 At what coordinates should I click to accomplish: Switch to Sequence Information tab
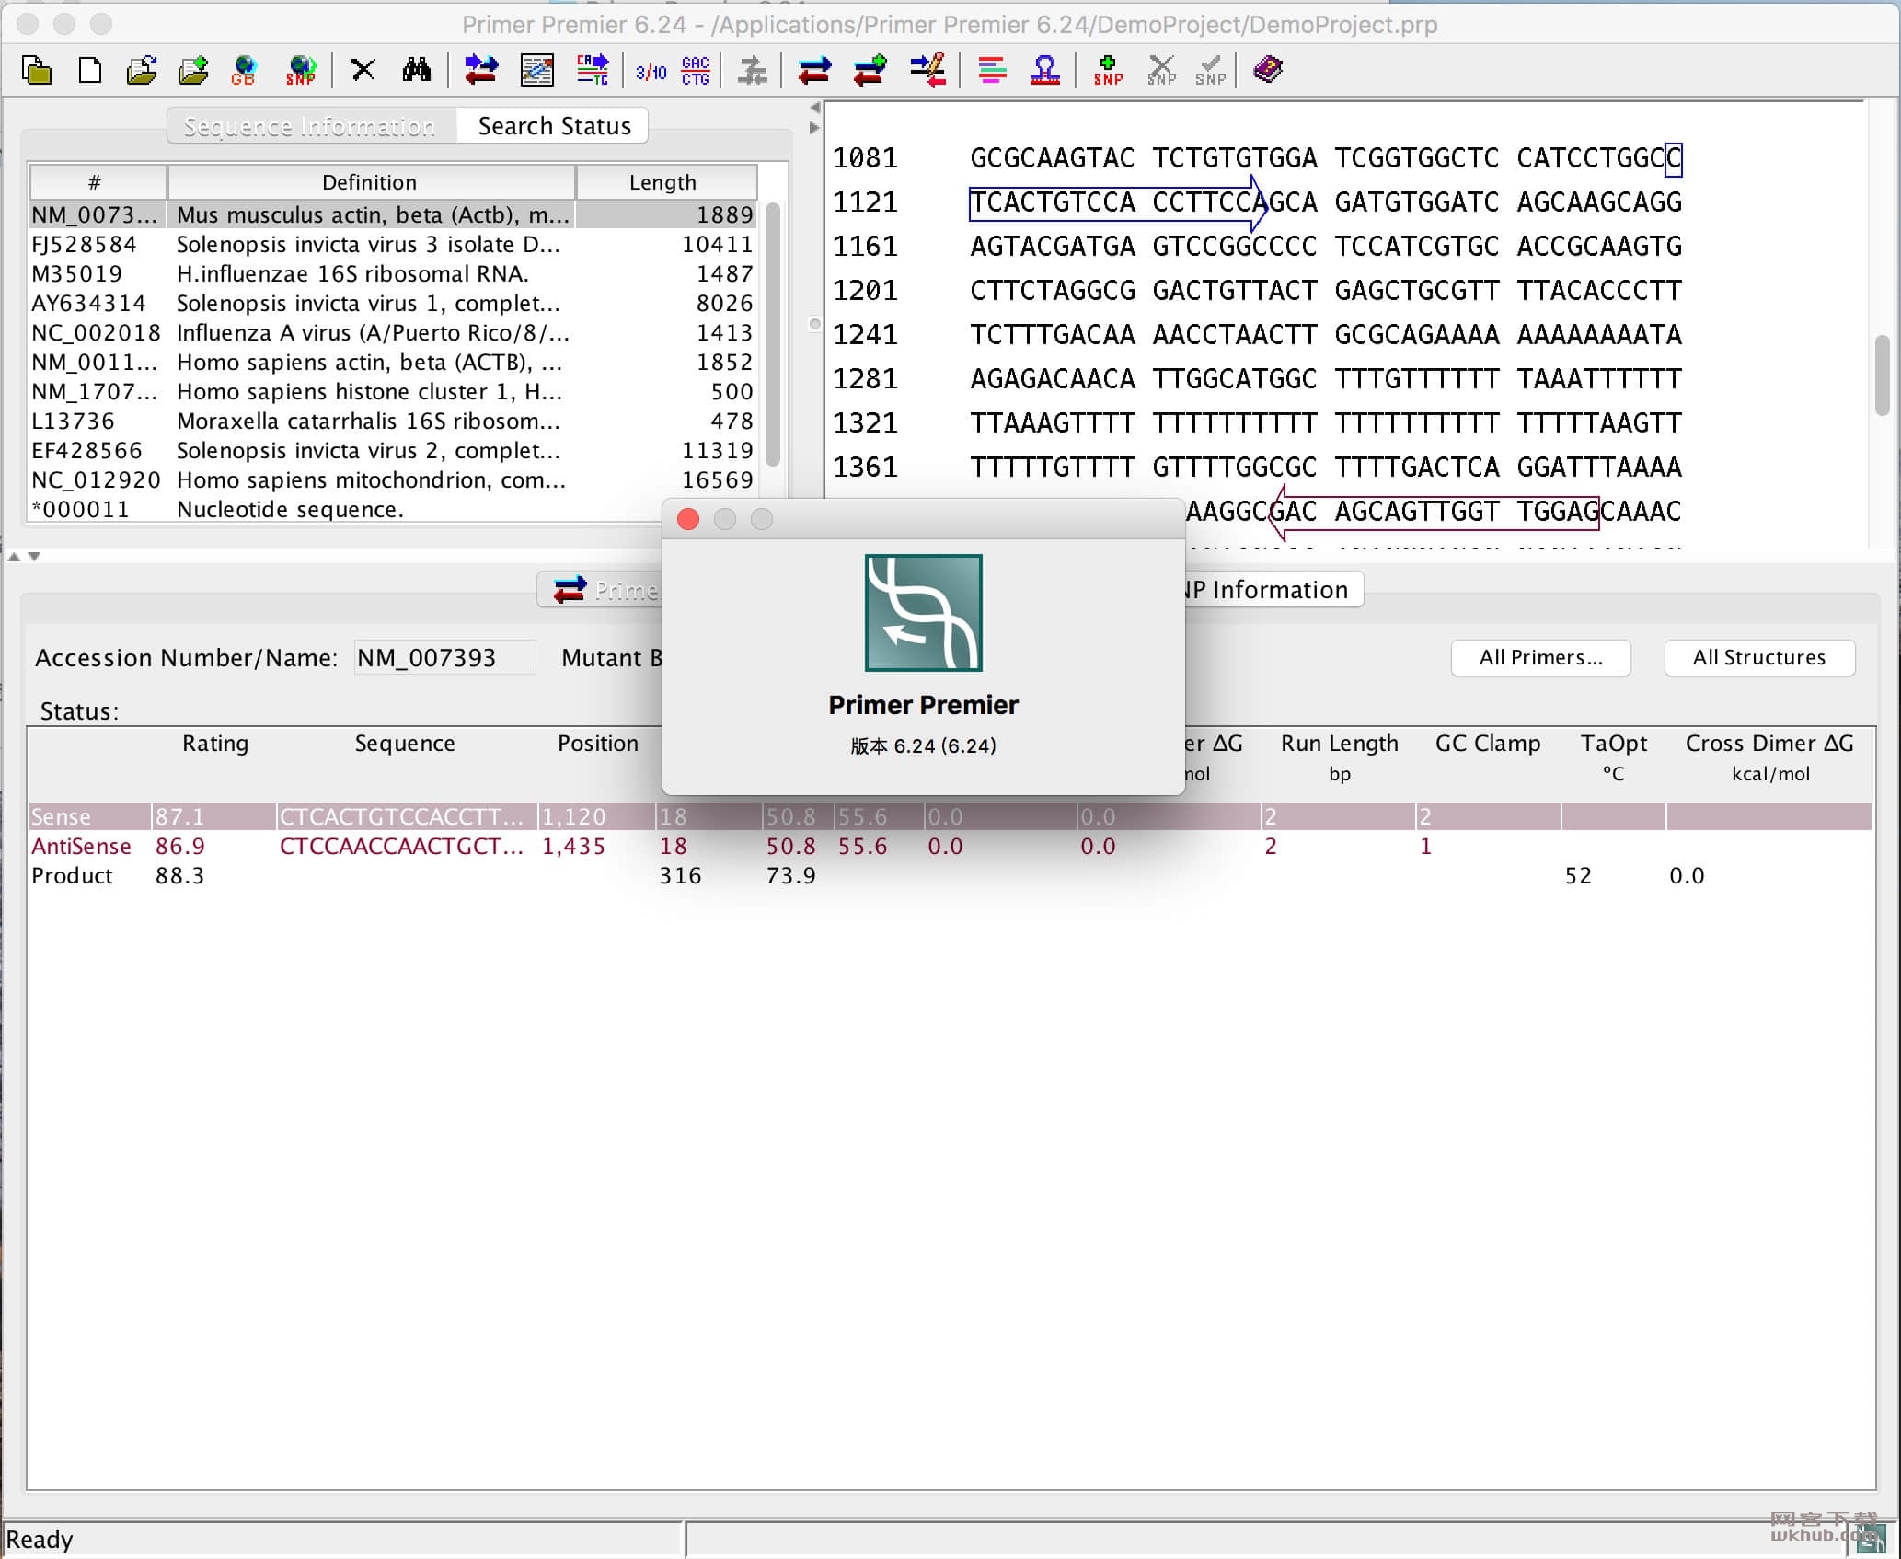309,126
